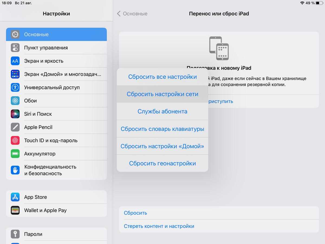The height and width of the screenshot is (244, 325).
Task: Open the Accessibility icon (Универсальный доступ)
Action: pos(15,87)
